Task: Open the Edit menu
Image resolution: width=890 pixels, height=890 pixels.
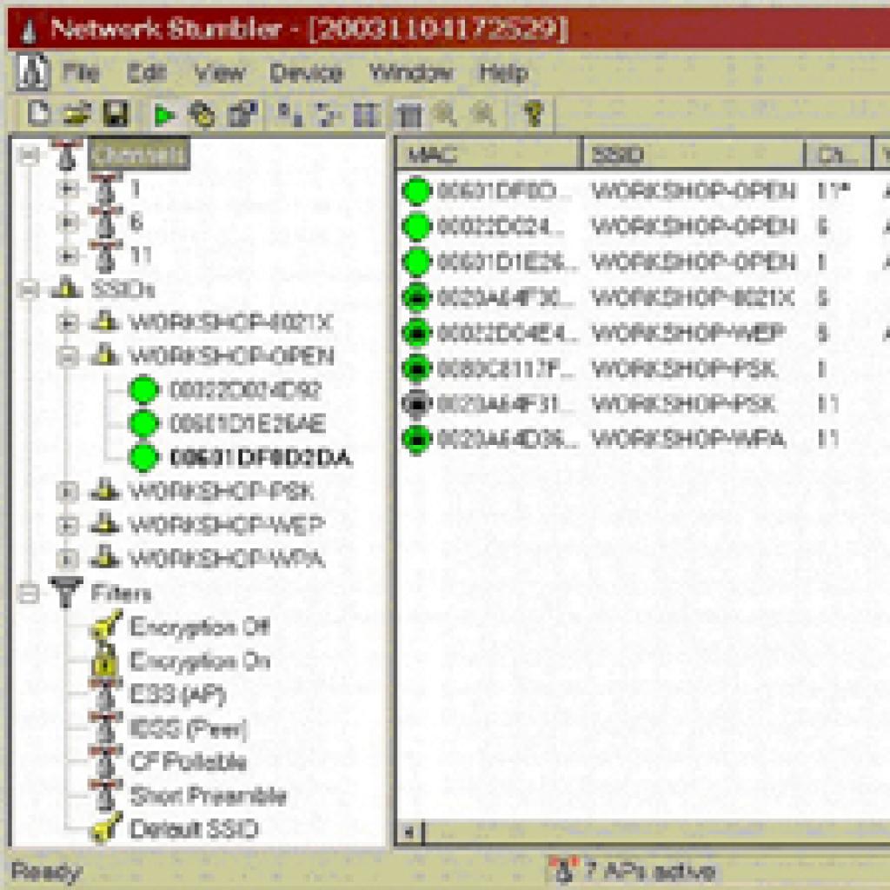Action: 146,73
